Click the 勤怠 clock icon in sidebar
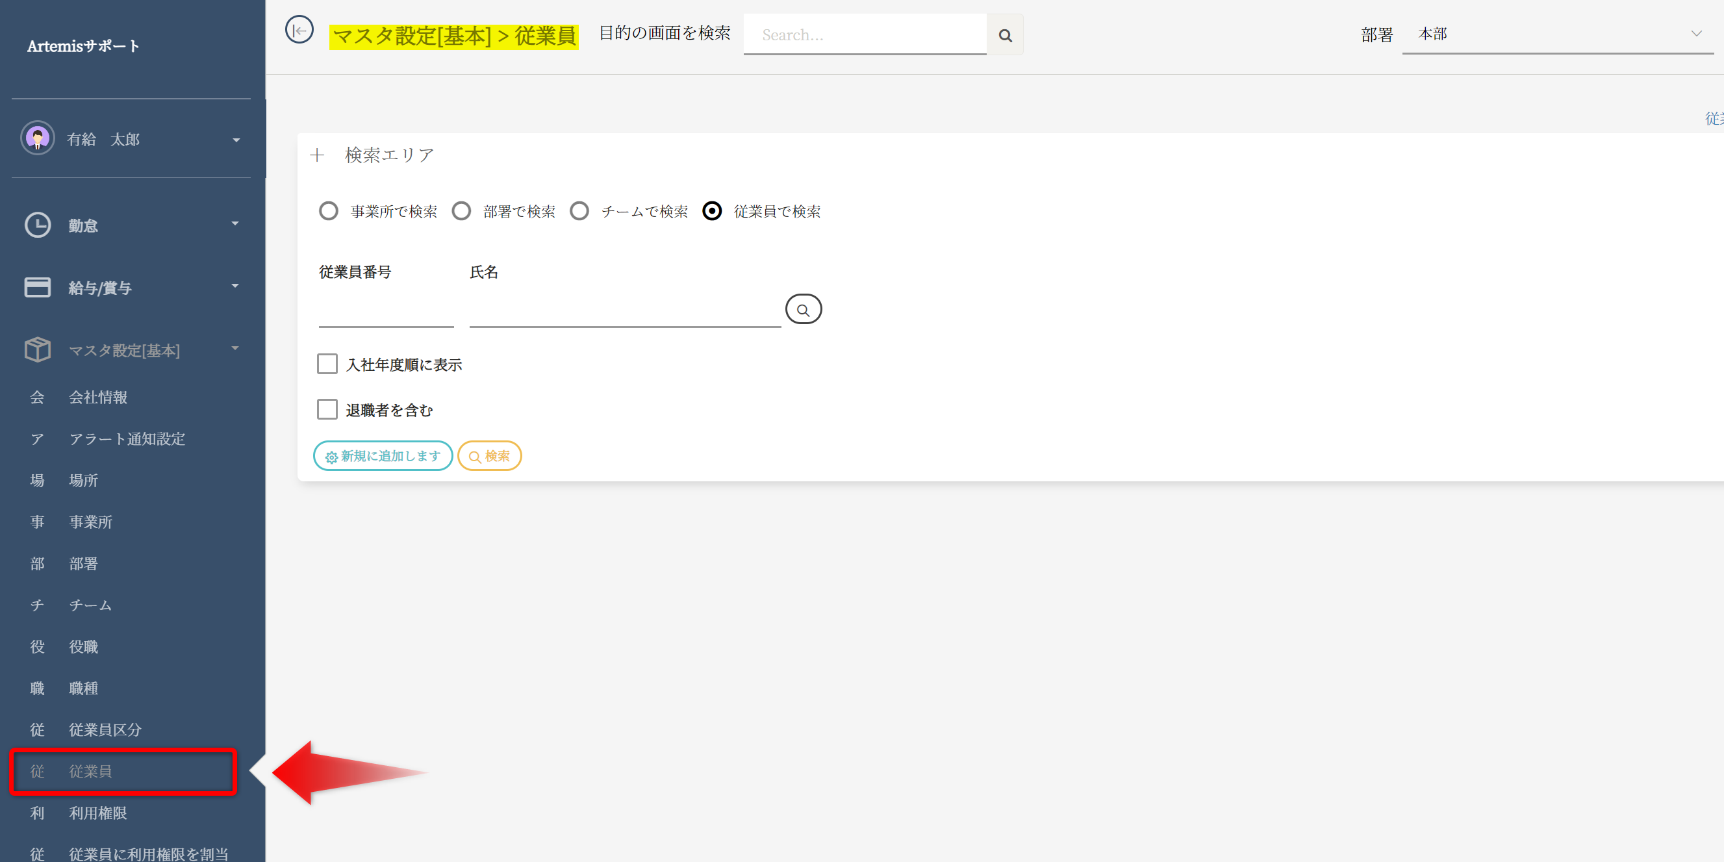Image resolution: width=1724 pixels, height=862 pixels. (x=38, y=225)
